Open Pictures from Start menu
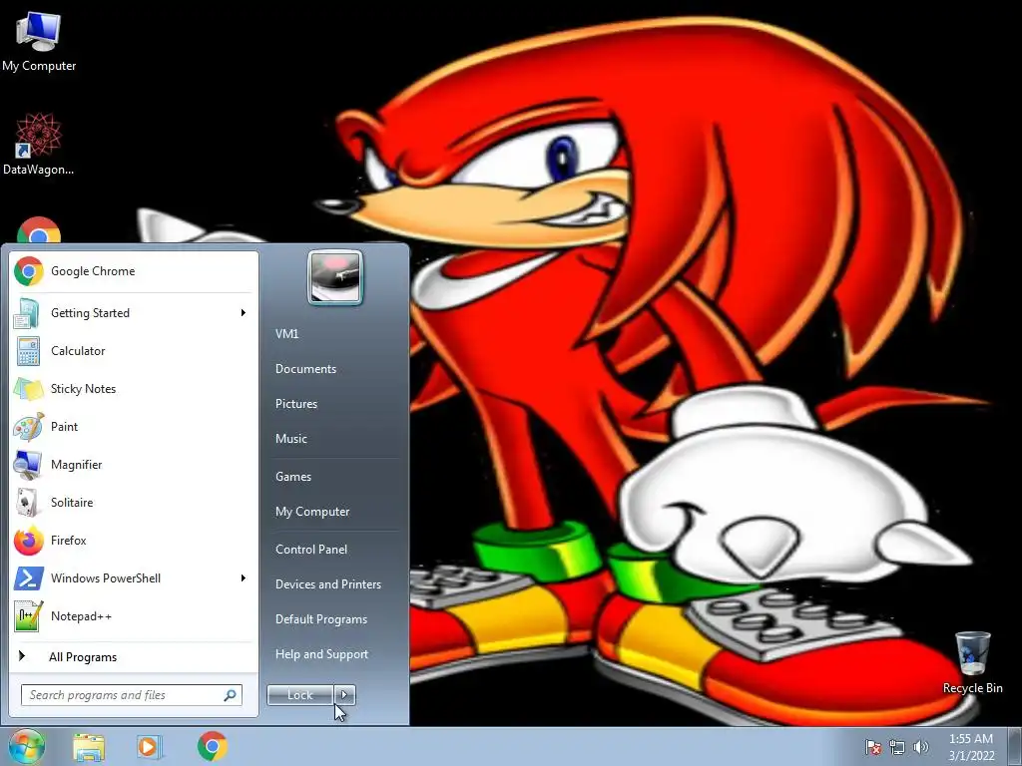The height and width of the screenshot is (766, 1022). coord(296,404)
